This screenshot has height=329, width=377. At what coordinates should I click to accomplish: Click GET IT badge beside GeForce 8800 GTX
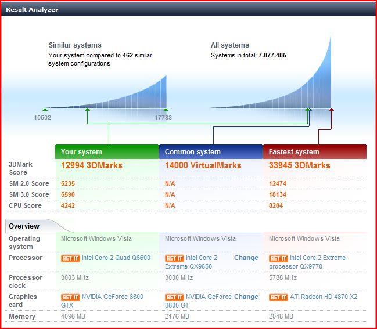(x=70, y=297)
